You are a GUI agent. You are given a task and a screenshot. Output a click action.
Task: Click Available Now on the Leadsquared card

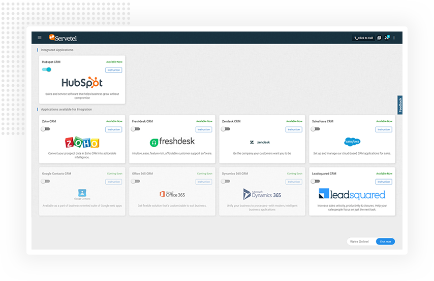[384, 173]
